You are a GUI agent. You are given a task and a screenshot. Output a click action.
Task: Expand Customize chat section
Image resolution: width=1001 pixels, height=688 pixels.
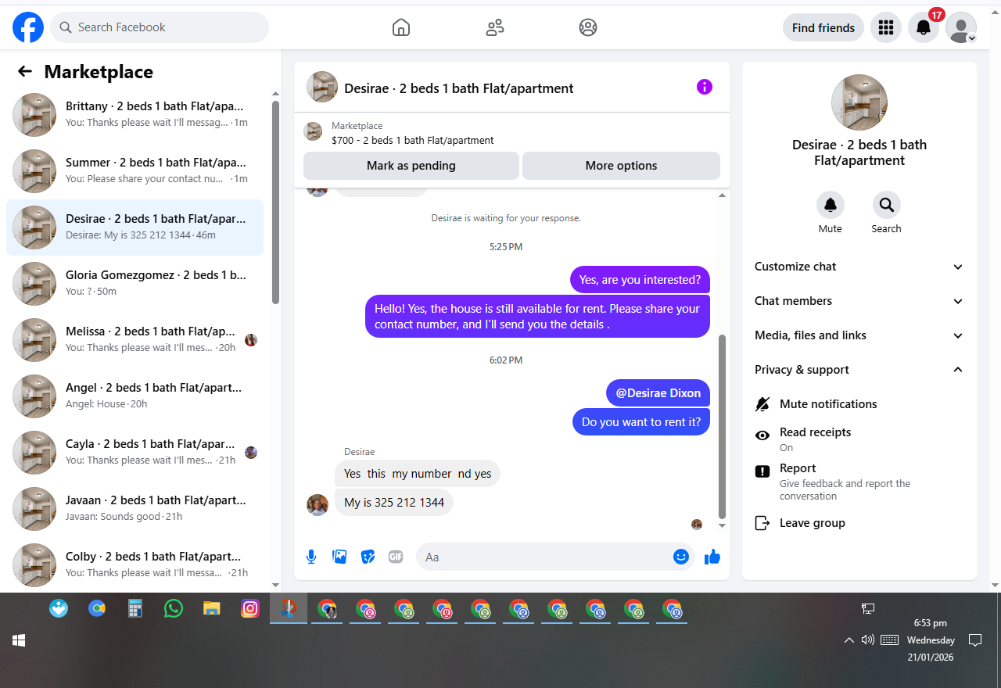tap(859, 267)
